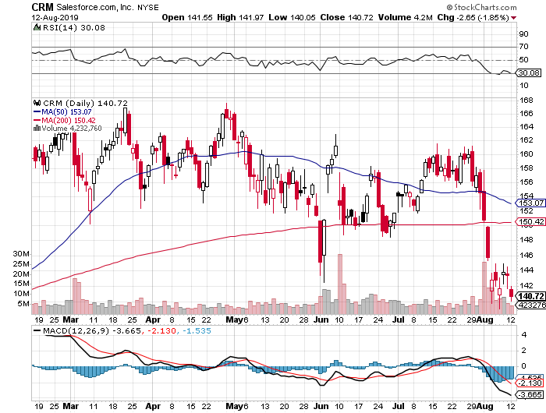Click the Volume 4,232,760 legend entry
The width and height of the screenshot is (546, 413).
tap(72, 129)
